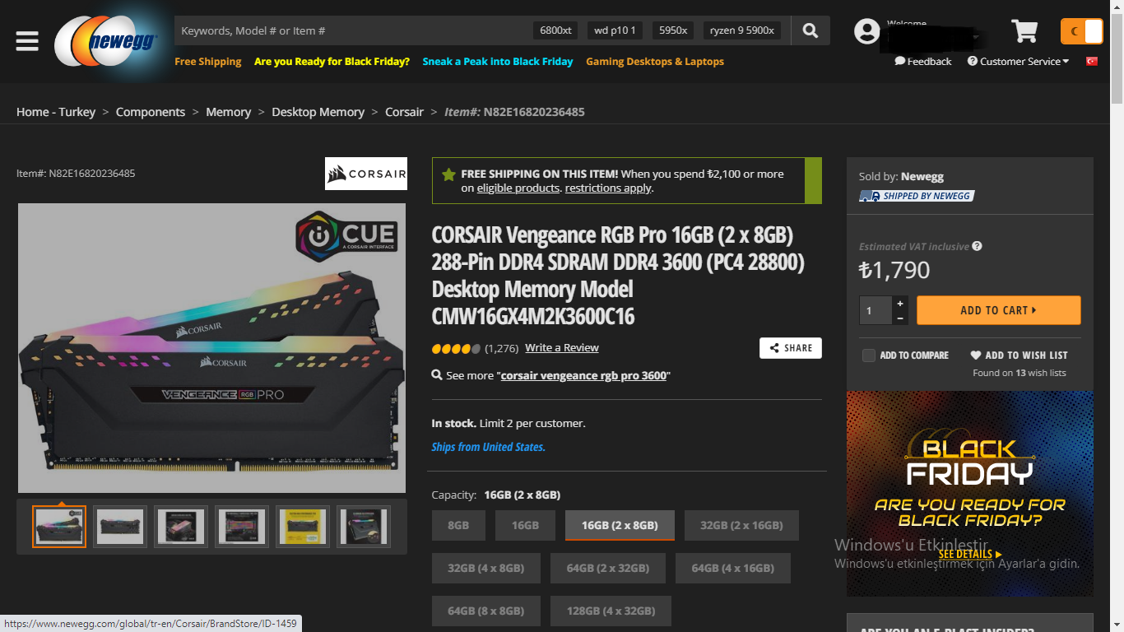This screenshot has height=632, width=1124.
Task: Go to Components breadcrumb
Action: (151, 112)
